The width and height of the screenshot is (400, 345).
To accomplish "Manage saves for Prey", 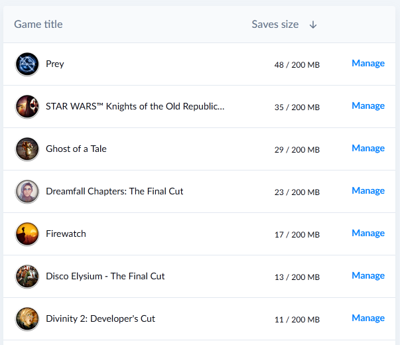I will [x=368, y=64].
